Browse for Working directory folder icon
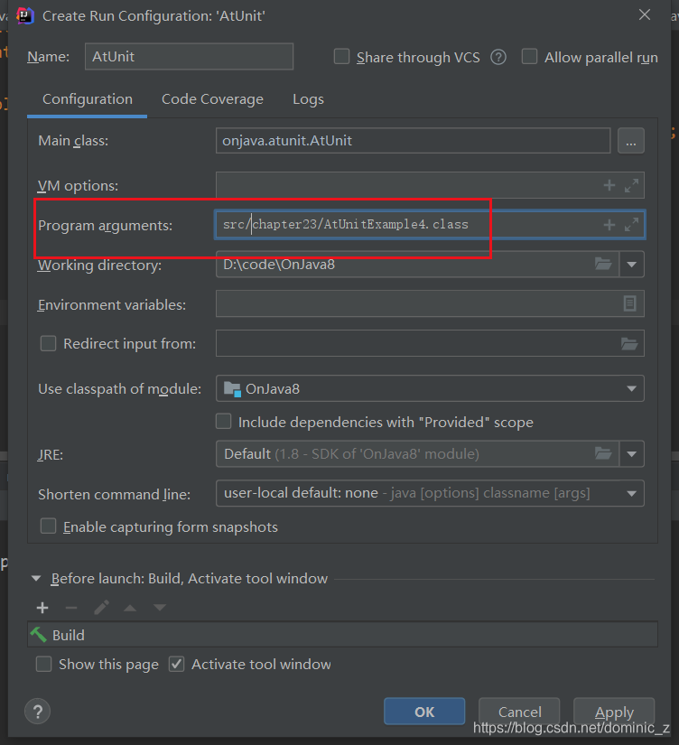 pyautogui.click(x=603, y=264)
